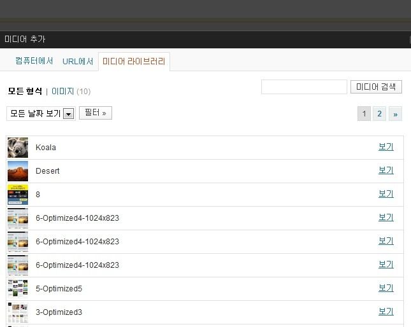Click the 미디어 검색 button

(376, 87)
